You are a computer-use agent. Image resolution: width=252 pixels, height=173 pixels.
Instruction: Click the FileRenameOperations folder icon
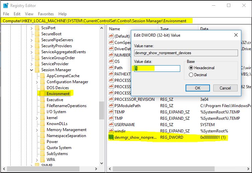pyautogui.click(x=43, y=106)
